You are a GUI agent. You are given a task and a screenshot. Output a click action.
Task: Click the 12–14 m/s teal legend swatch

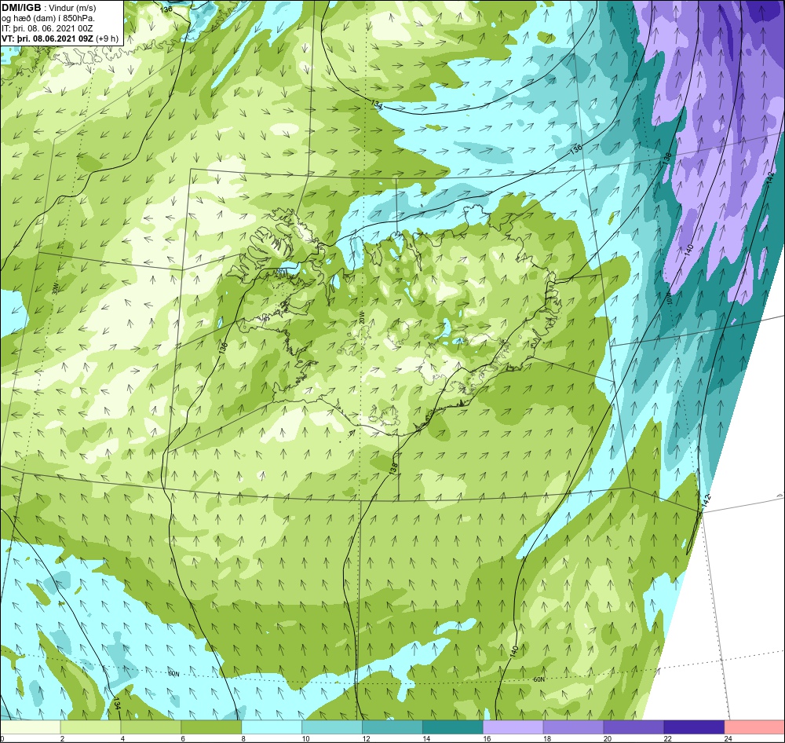pyautogui.click(x=392, y=727)
